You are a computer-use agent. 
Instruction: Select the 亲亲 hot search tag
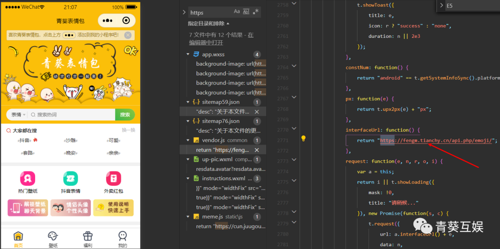click(x=113, y=153)
